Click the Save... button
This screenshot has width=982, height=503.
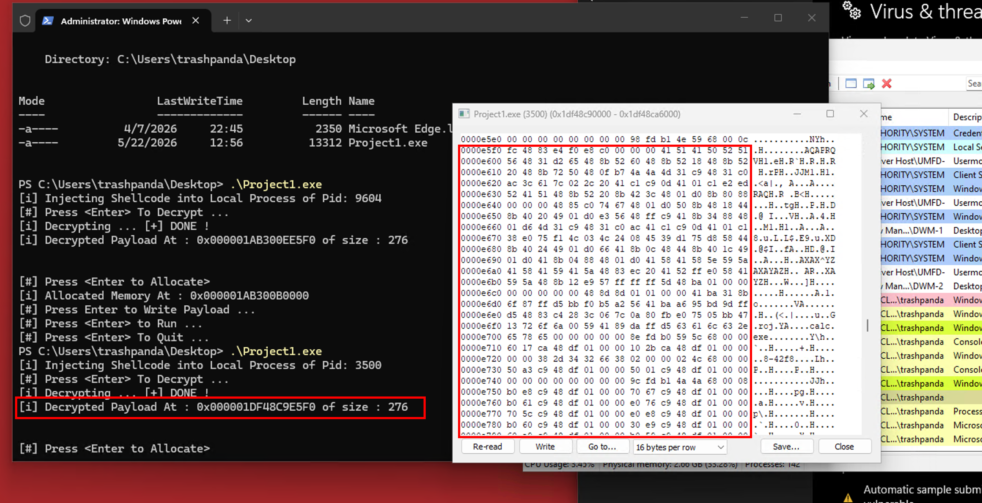pos(787,447)
